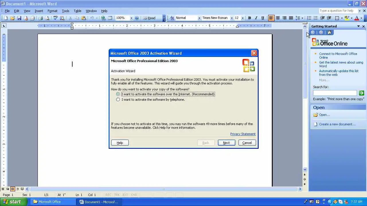The width and height of the screenshot is (367, 206).
Task: Run the Spelling and Grammar check
Action: (55, 18)
